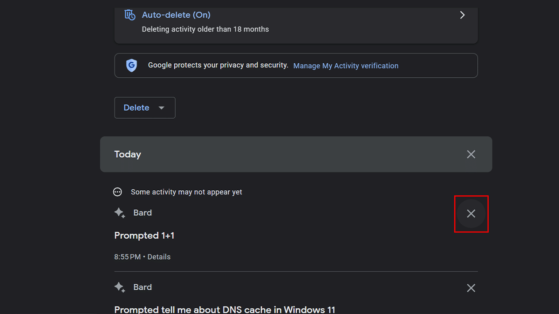This screenshot has width=559, height=314.
Task: Open Manage My Activity verification link
Action: click(346, 66)
